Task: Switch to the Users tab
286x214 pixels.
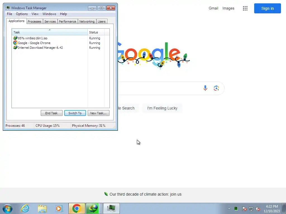Action: pyautogui.click(x=102, y=21)
